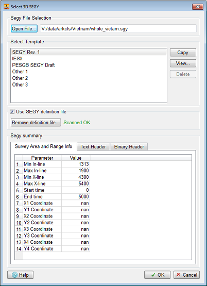Click the application icon in title bar

tap(6, 7)
